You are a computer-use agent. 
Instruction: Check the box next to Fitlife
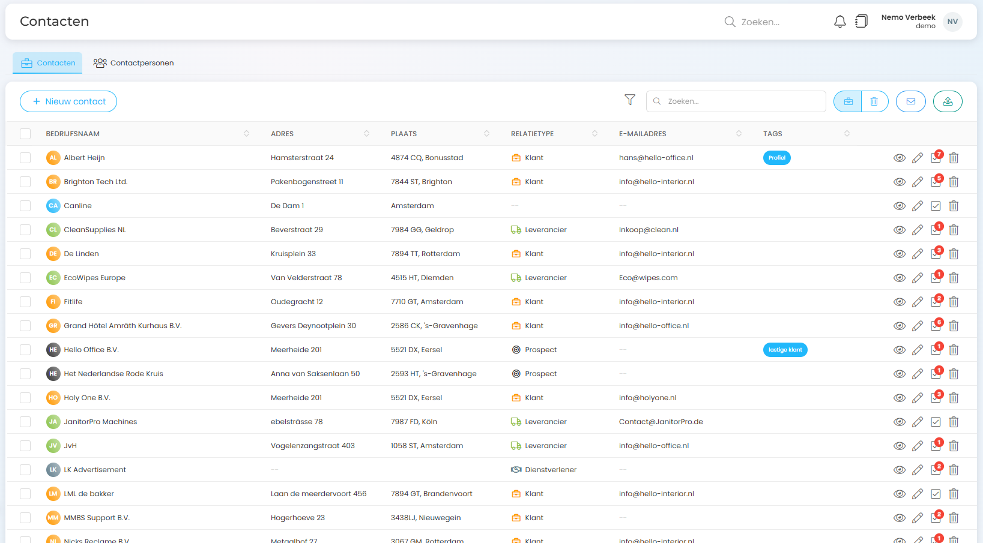(25, 302)
